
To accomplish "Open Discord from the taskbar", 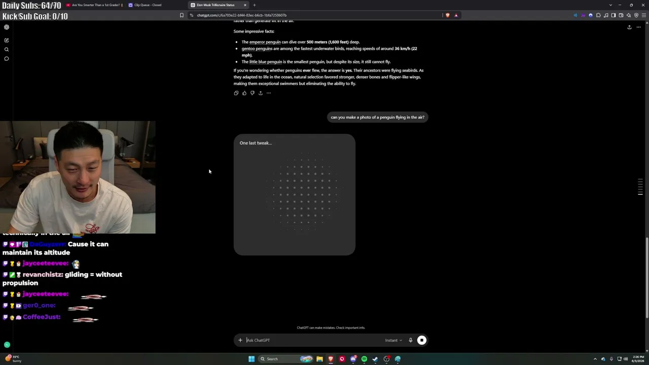I will tap(353, 359).
